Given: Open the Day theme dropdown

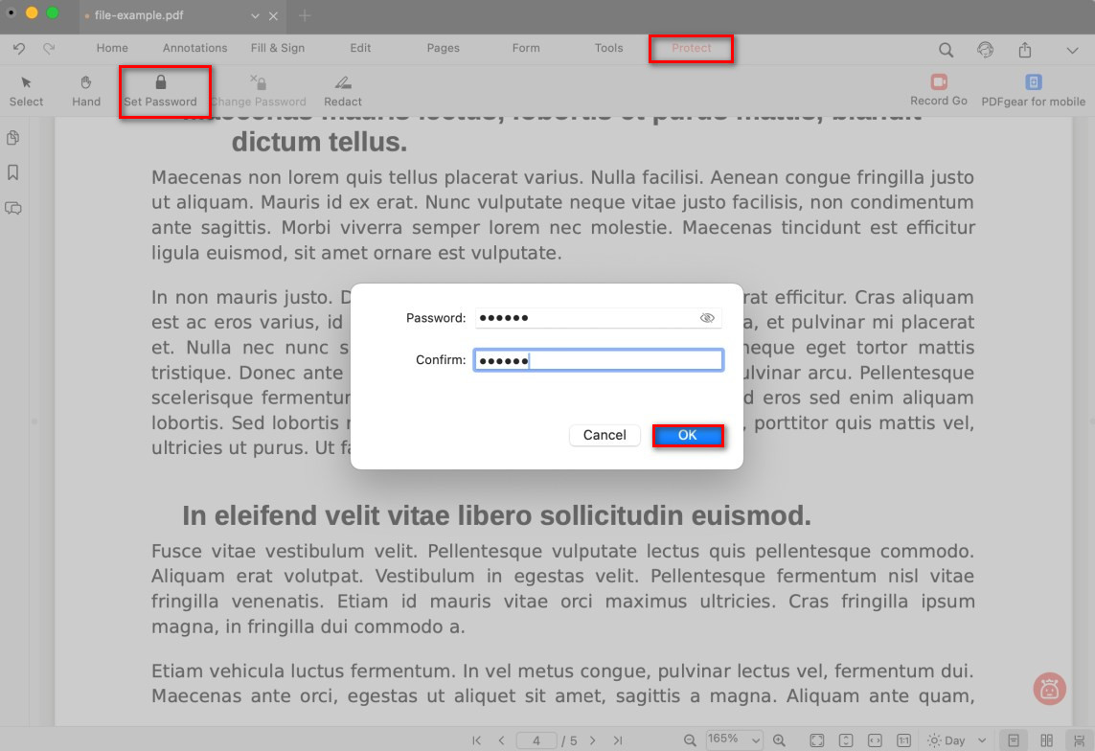Looking at the screenshot, I should pos(956,740).
